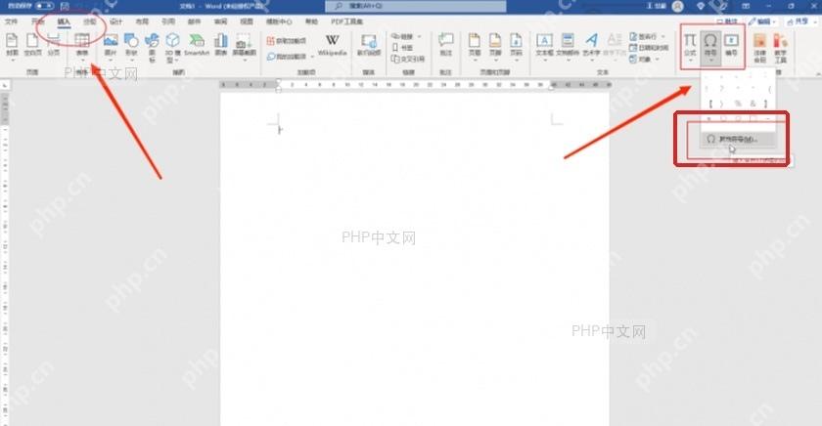Insert Date and Time (日期和时间)

(x=649, y=48)
